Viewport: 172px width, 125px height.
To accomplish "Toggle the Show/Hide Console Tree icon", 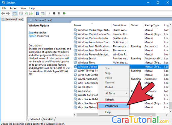I will 15,13.
